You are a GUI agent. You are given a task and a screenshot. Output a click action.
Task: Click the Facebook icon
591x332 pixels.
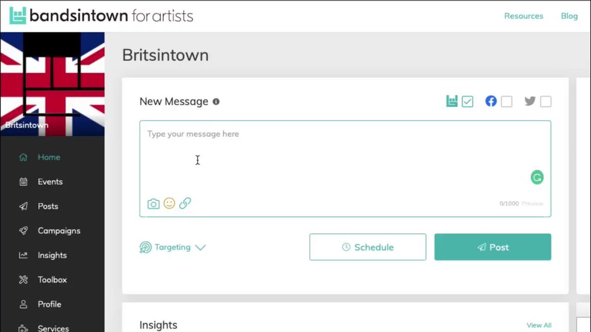click(x=491, y=101)
